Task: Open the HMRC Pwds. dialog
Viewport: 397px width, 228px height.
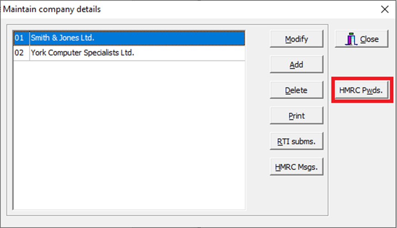Action: tap(361, 90)
